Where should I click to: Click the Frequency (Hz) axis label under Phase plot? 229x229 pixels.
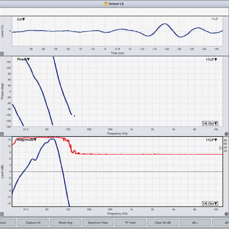pyautogui.click(x=117, y=133)
